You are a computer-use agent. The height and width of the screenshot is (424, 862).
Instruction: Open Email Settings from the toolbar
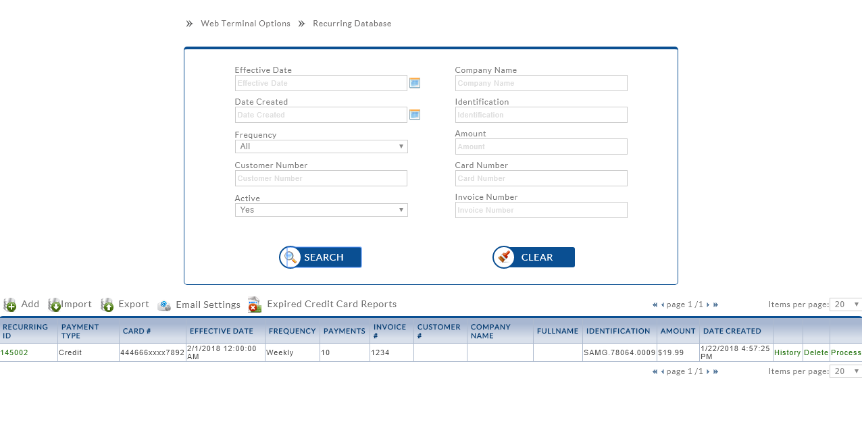(199, 305)
